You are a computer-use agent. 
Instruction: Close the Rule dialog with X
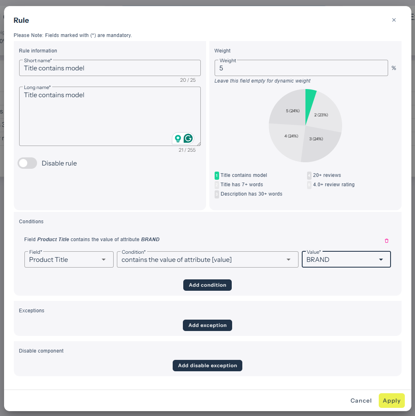point(394,20)
